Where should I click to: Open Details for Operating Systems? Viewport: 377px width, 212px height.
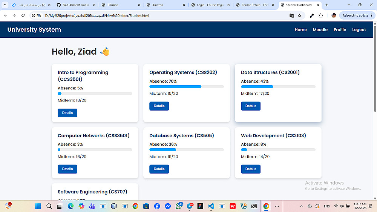tap(159, 106)
